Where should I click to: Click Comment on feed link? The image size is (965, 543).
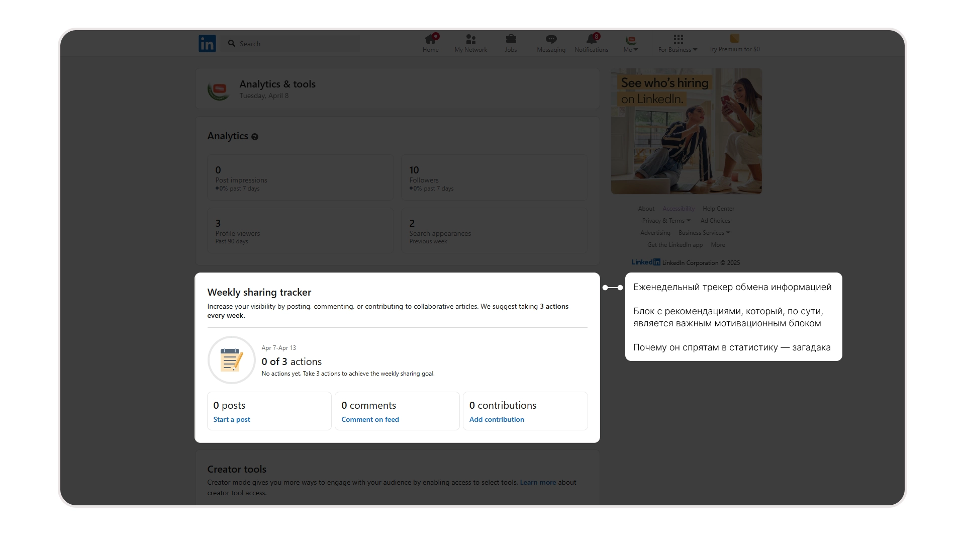(x=370, y=419)
